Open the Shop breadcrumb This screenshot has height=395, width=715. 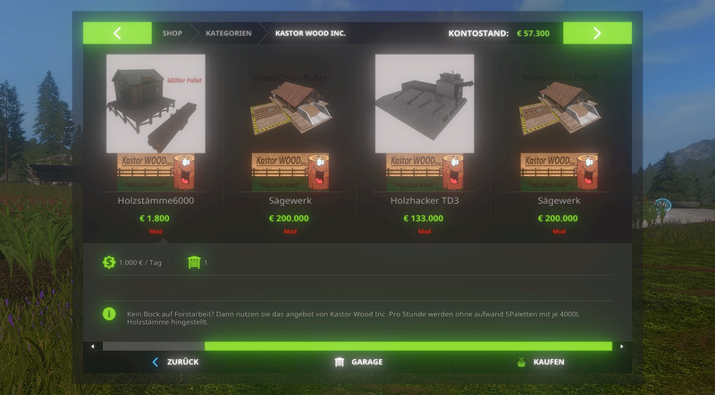(x=172, y=33)
